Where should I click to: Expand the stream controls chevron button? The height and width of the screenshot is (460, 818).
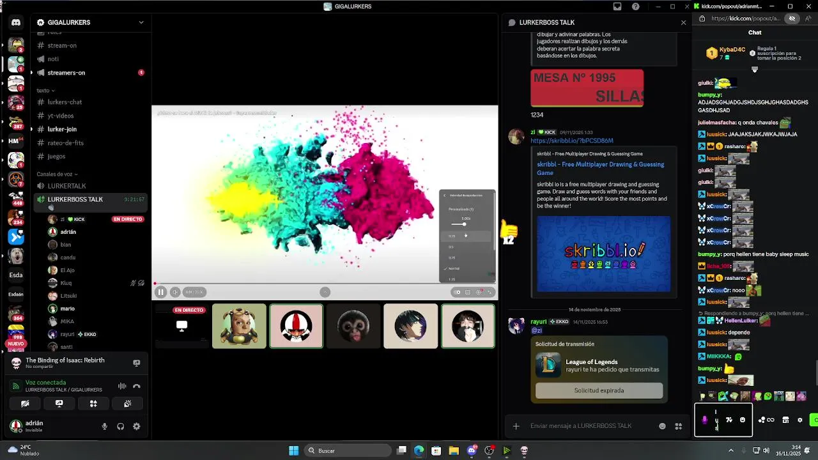pyautogui.click(x=325, y=292)
